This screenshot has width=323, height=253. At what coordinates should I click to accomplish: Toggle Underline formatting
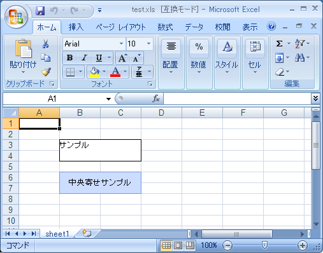point(99,58)
